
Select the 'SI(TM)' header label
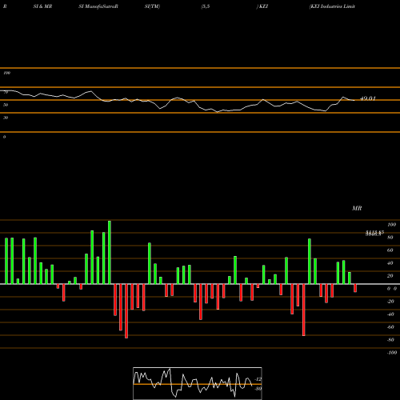(x=152, y=6)
